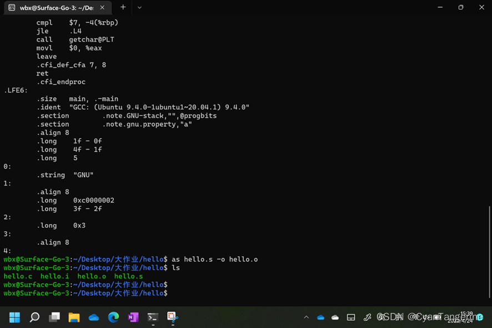Click the GCC ident string line

pos(143,107)
